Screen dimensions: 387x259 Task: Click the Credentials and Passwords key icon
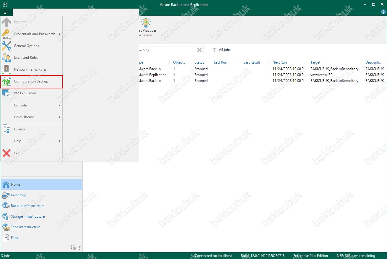6,34
